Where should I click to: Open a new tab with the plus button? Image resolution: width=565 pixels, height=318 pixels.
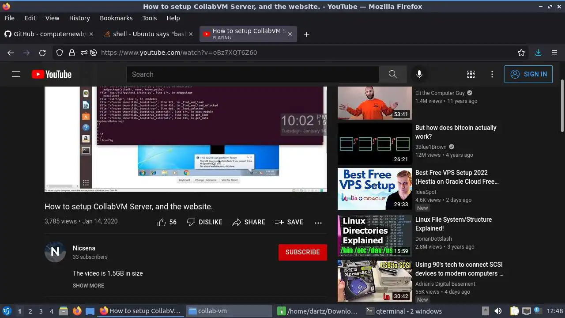tap(306, 34)
